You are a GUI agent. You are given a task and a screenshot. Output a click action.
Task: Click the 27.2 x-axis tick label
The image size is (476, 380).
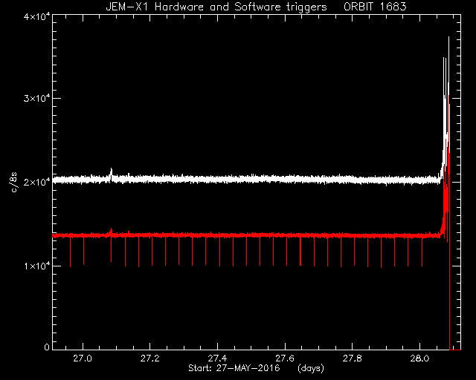coord(150,358)
